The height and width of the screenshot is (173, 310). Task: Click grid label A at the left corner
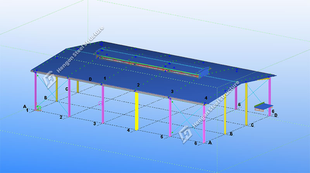point(25,106)
